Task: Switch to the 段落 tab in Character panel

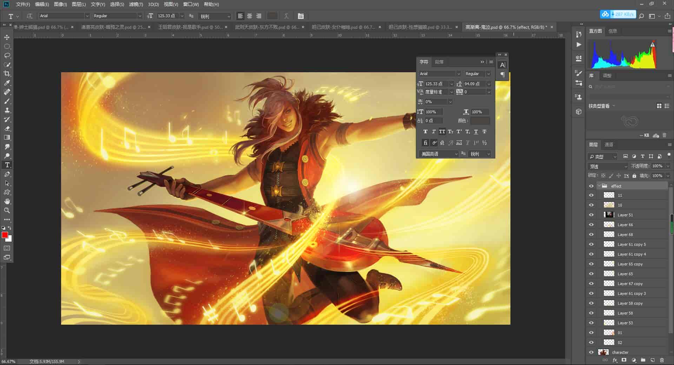Action: [439, 62]
